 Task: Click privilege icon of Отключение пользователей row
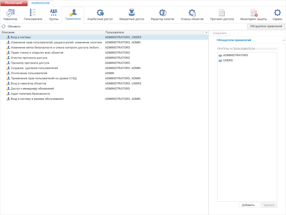pos(8,73)
